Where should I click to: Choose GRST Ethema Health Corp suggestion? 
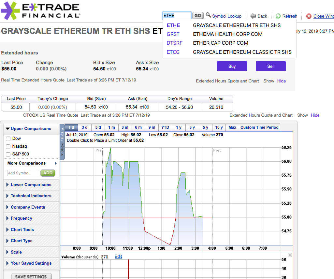(x=229, y=34)
